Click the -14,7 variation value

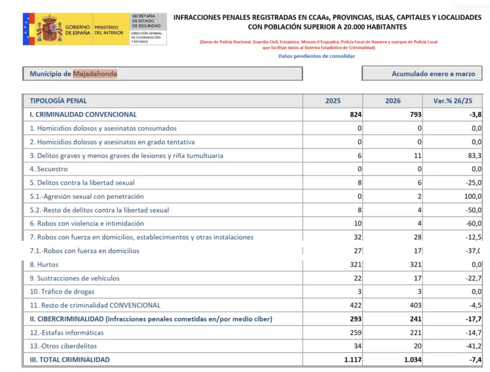pyautogui.click(x=473, y=333)
